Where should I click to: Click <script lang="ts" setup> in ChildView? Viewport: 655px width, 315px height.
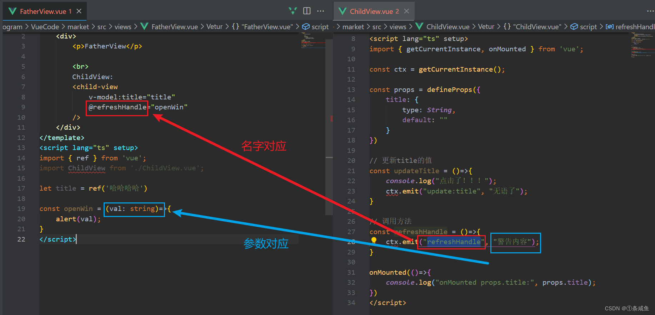(x=419, y=38)
